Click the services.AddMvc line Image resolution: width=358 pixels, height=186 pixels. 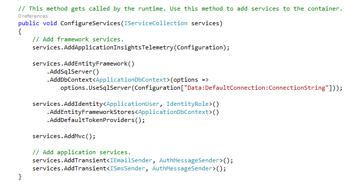point(64,136)
